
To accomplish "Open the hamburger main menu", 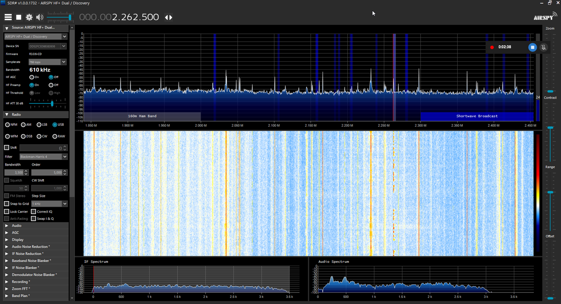I will (x=8, y=17).
